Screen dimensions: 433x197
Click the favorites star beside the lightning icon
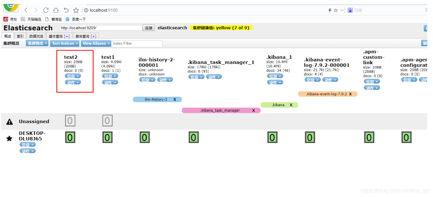336,10
